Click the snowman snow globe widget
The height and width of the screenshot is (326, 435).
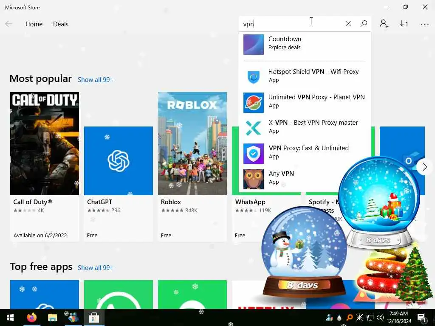pos(304,251)
